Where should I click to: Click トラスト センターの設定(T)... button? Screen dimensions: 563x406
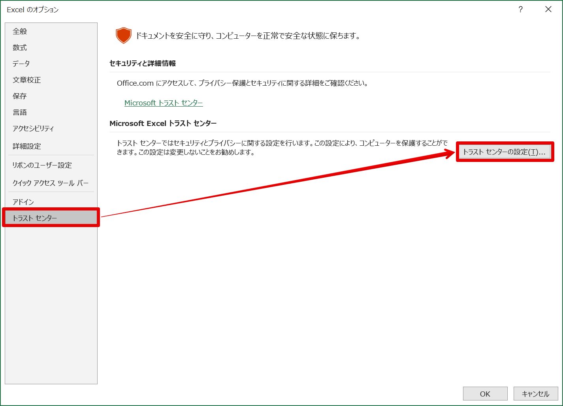pyautogui.click(x=505, y=152)
